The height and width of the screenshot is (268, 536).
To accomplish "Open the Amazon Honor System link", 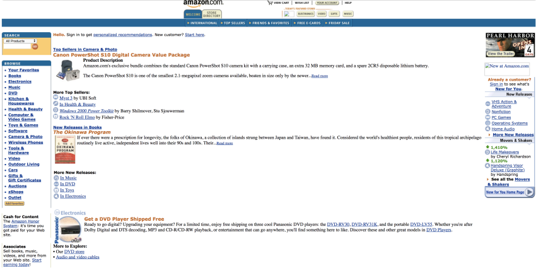I will pos(21,223).
